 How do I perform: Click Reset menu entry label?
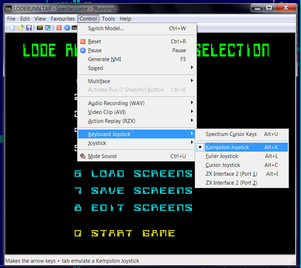click(95, 42)
